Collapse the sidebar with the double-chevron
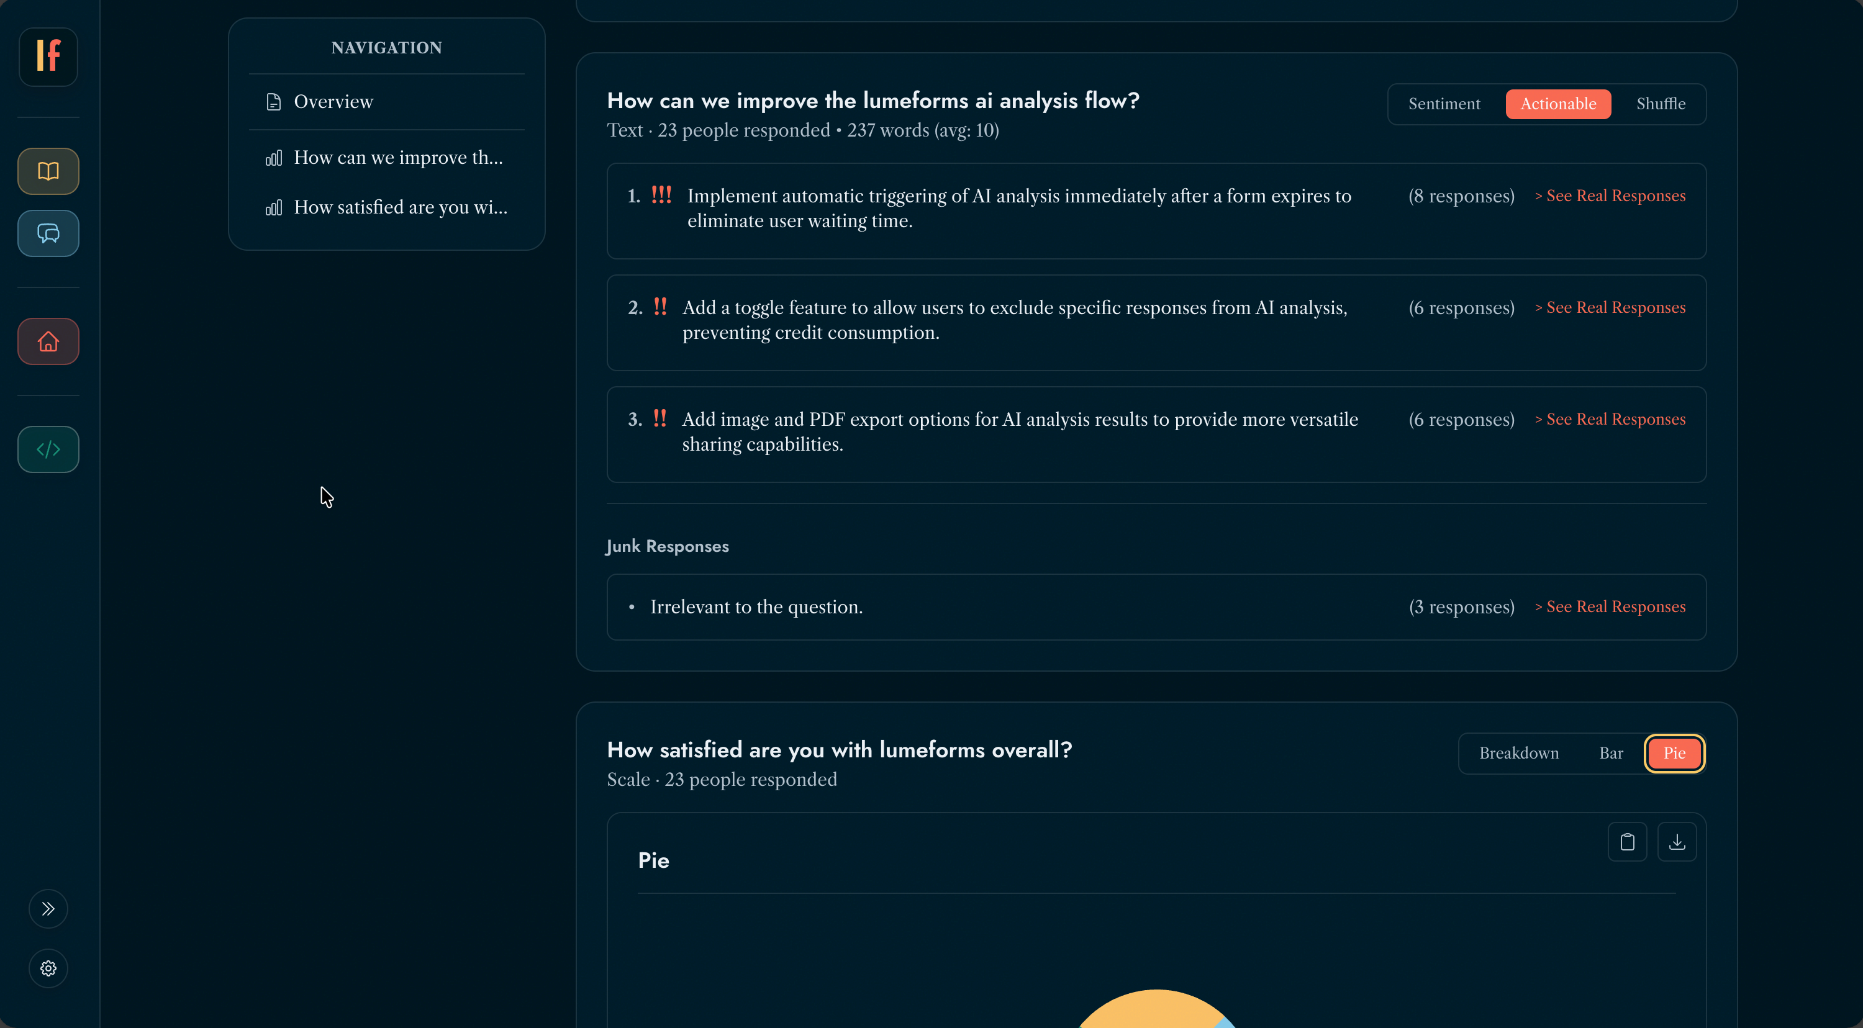Viewport: 1863px width, 1028px height. [48, 909]
